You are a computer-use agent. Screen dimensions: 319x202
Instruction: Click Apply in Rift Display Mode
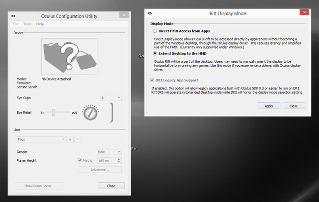[269, 106]
